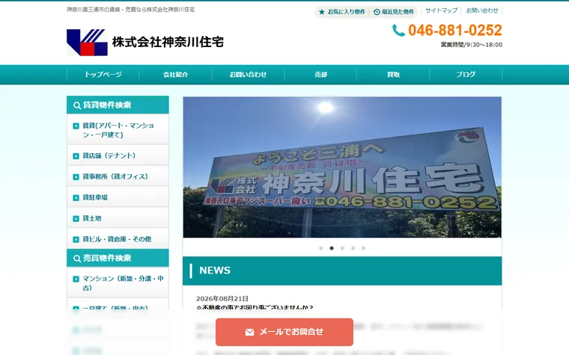569x355 pixels.
Task: Click the clock icon beside 最近見た物件
Action: click(377, 12)
